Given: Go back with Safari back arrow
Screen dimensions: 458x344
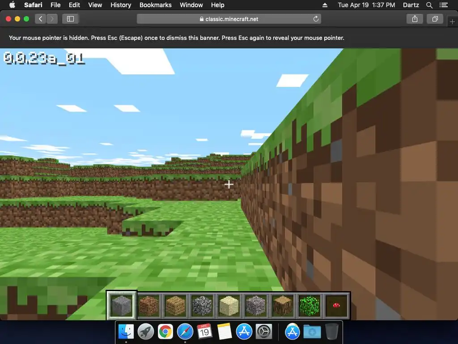Looking at the screenshot, I should (x=41, y=19).
